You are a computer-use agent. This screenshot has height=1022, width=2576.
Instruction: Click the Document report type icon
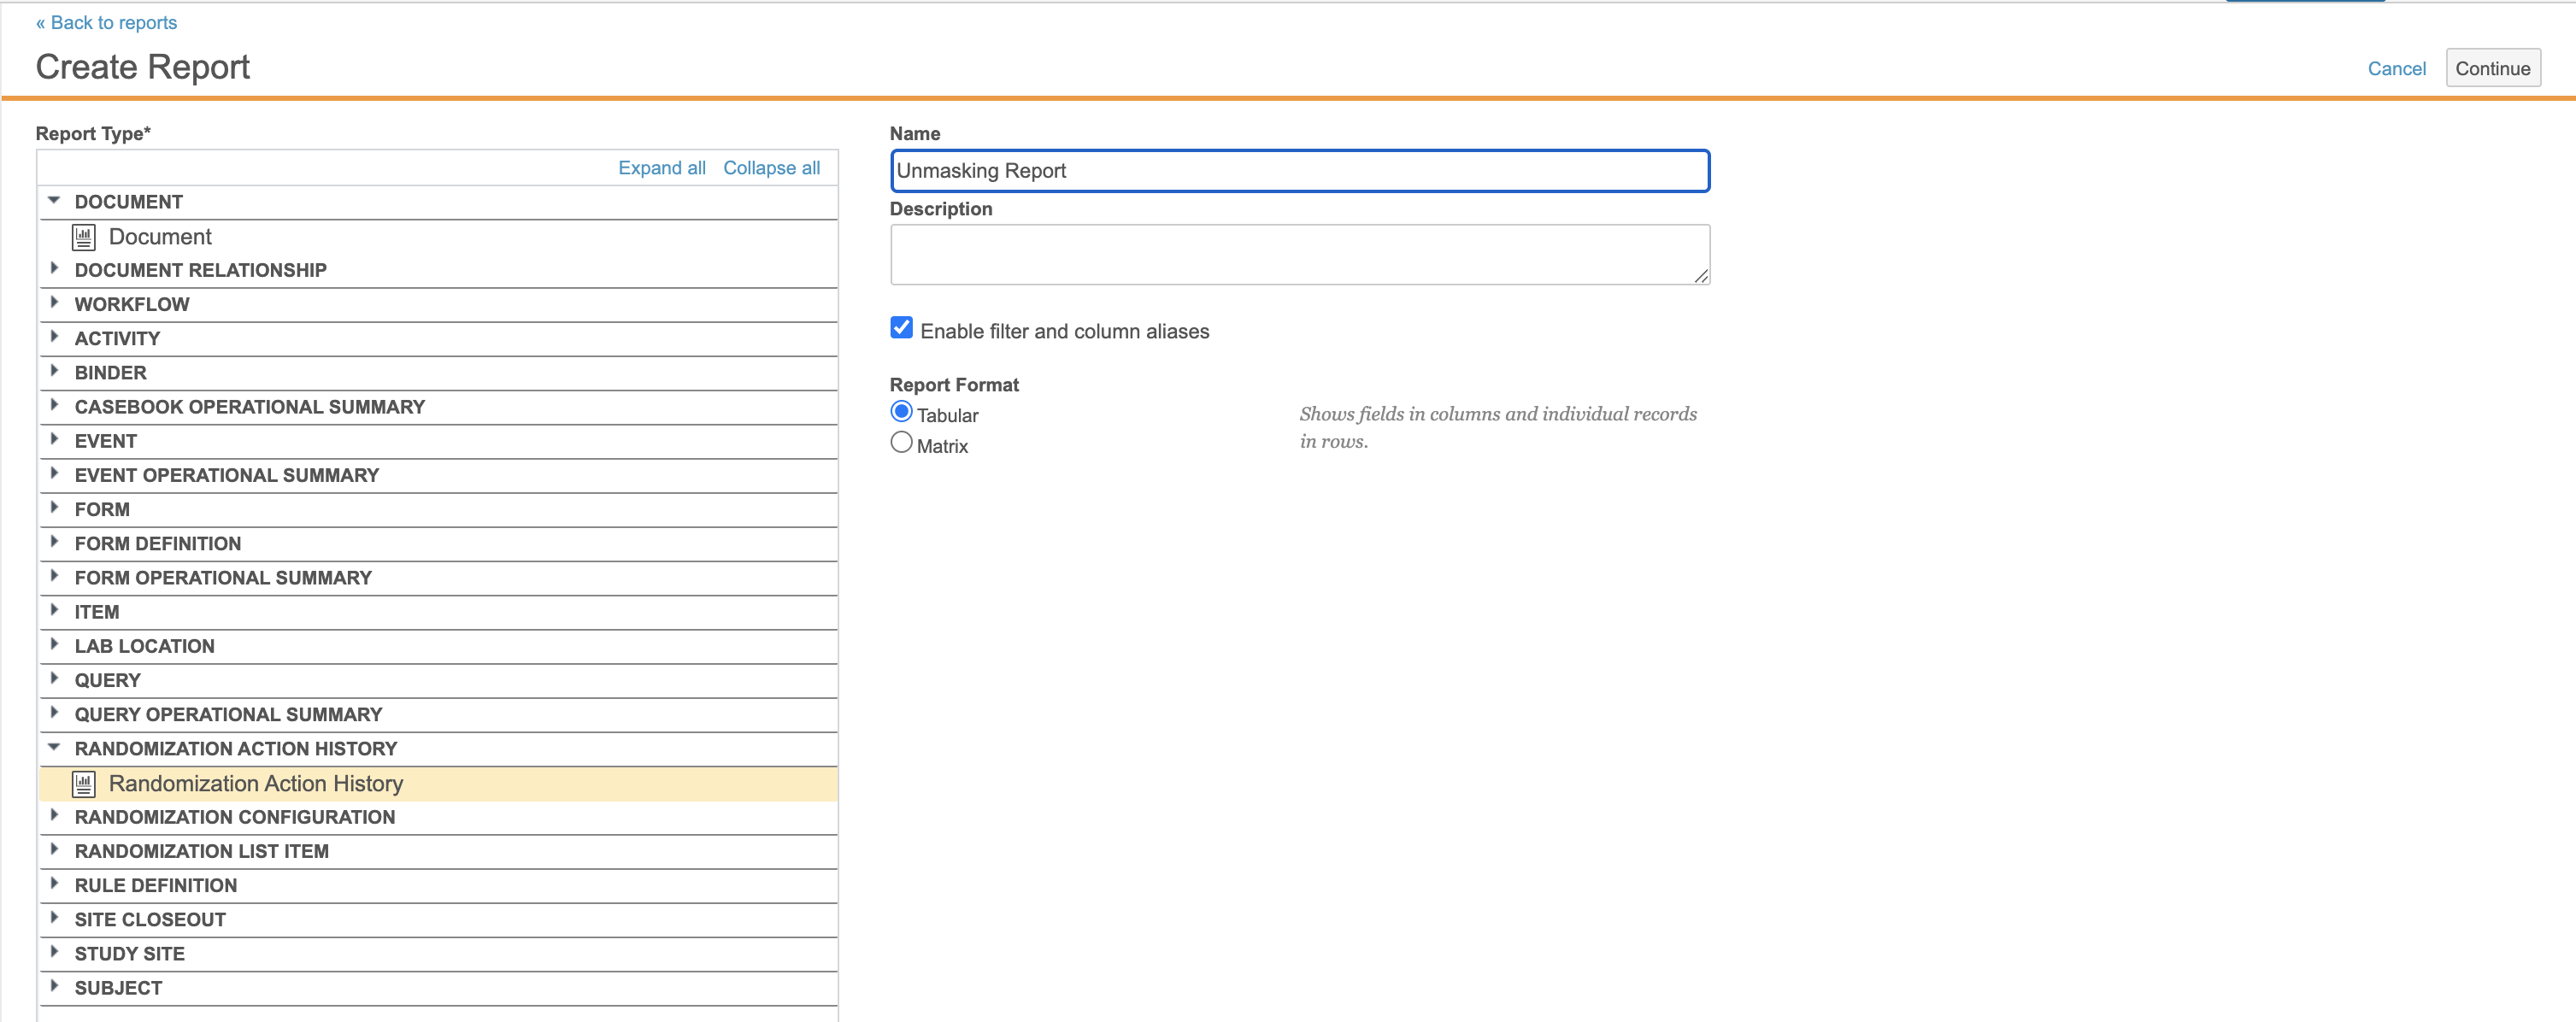(x=84, y=237)
